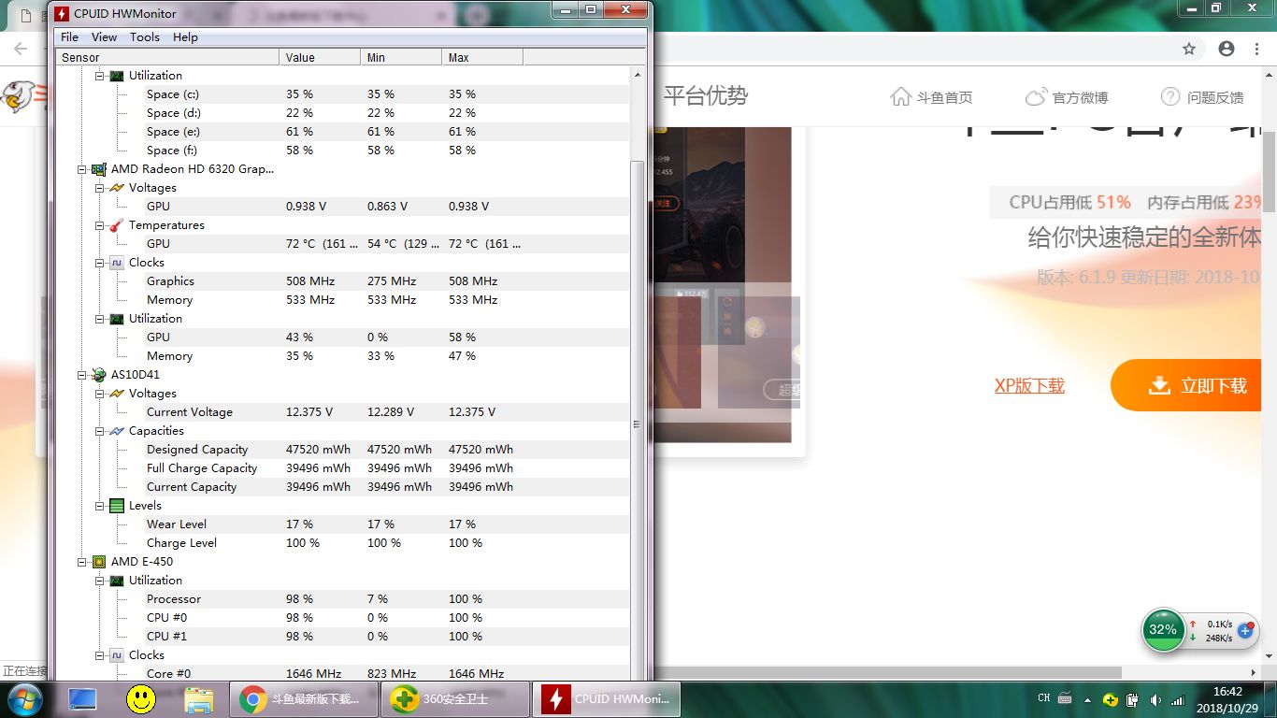This screenshot has height=718, width=1277.
Task: Click the orange 立即下载 download button
Action: 1185,385
